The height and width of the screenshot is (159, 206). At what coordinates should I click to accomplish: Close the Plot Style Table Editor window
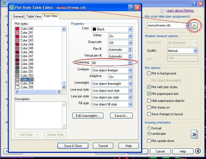[137, 8]
